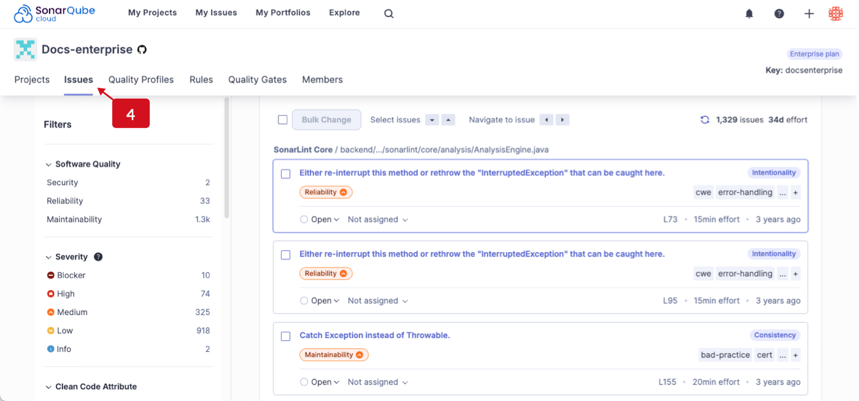Screen dimensions: 859x401
Task: Click the SonarQube Cloud logo
Action: coord(54,12)
